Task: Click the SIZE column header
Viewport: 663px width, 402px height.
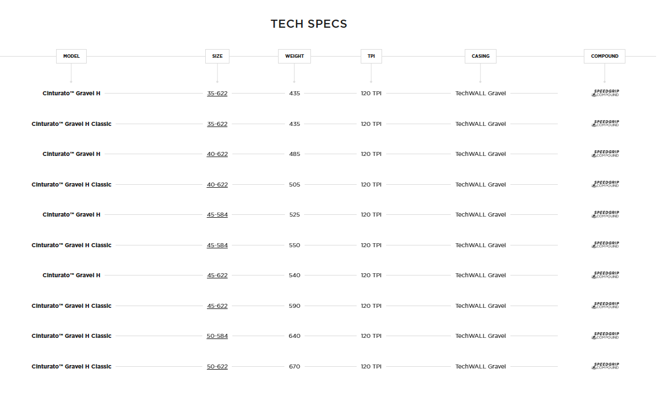Action: click(217, 56)
